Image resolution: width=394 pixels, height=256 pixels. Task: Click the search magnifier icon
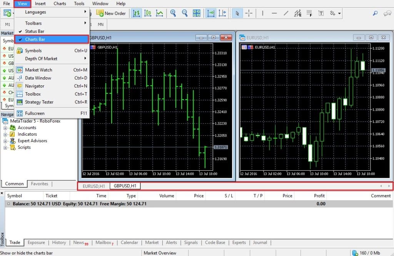pos(375,13)
